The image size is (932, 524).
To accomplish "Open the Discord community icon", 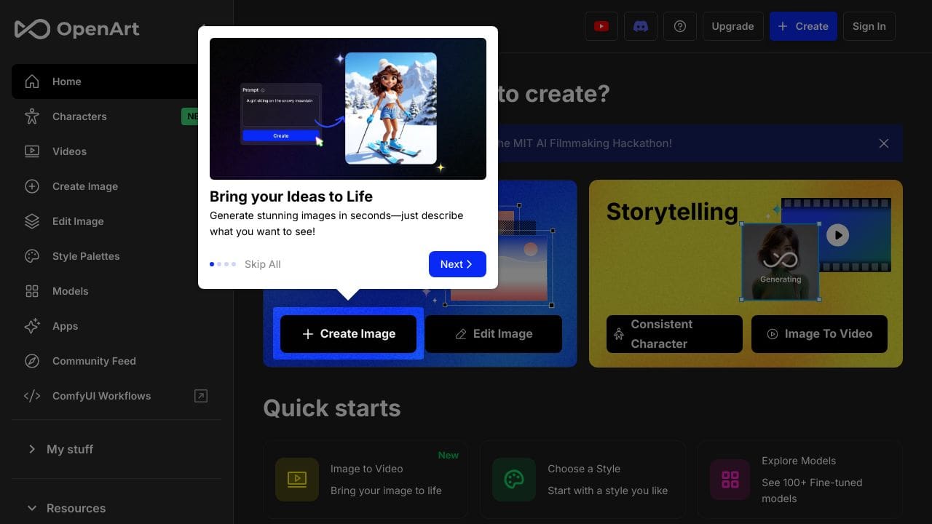I will tap(641, 26).
